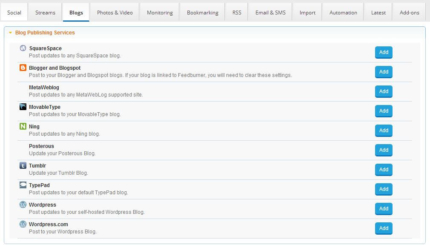Click the 'Wordpress.com' service title

tap(49, 224)
